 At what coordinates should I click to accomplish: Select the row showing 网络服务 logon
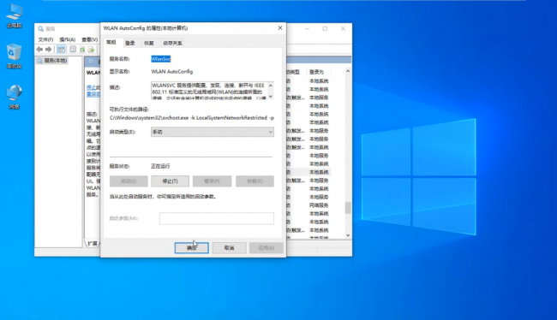coord(308,205)
